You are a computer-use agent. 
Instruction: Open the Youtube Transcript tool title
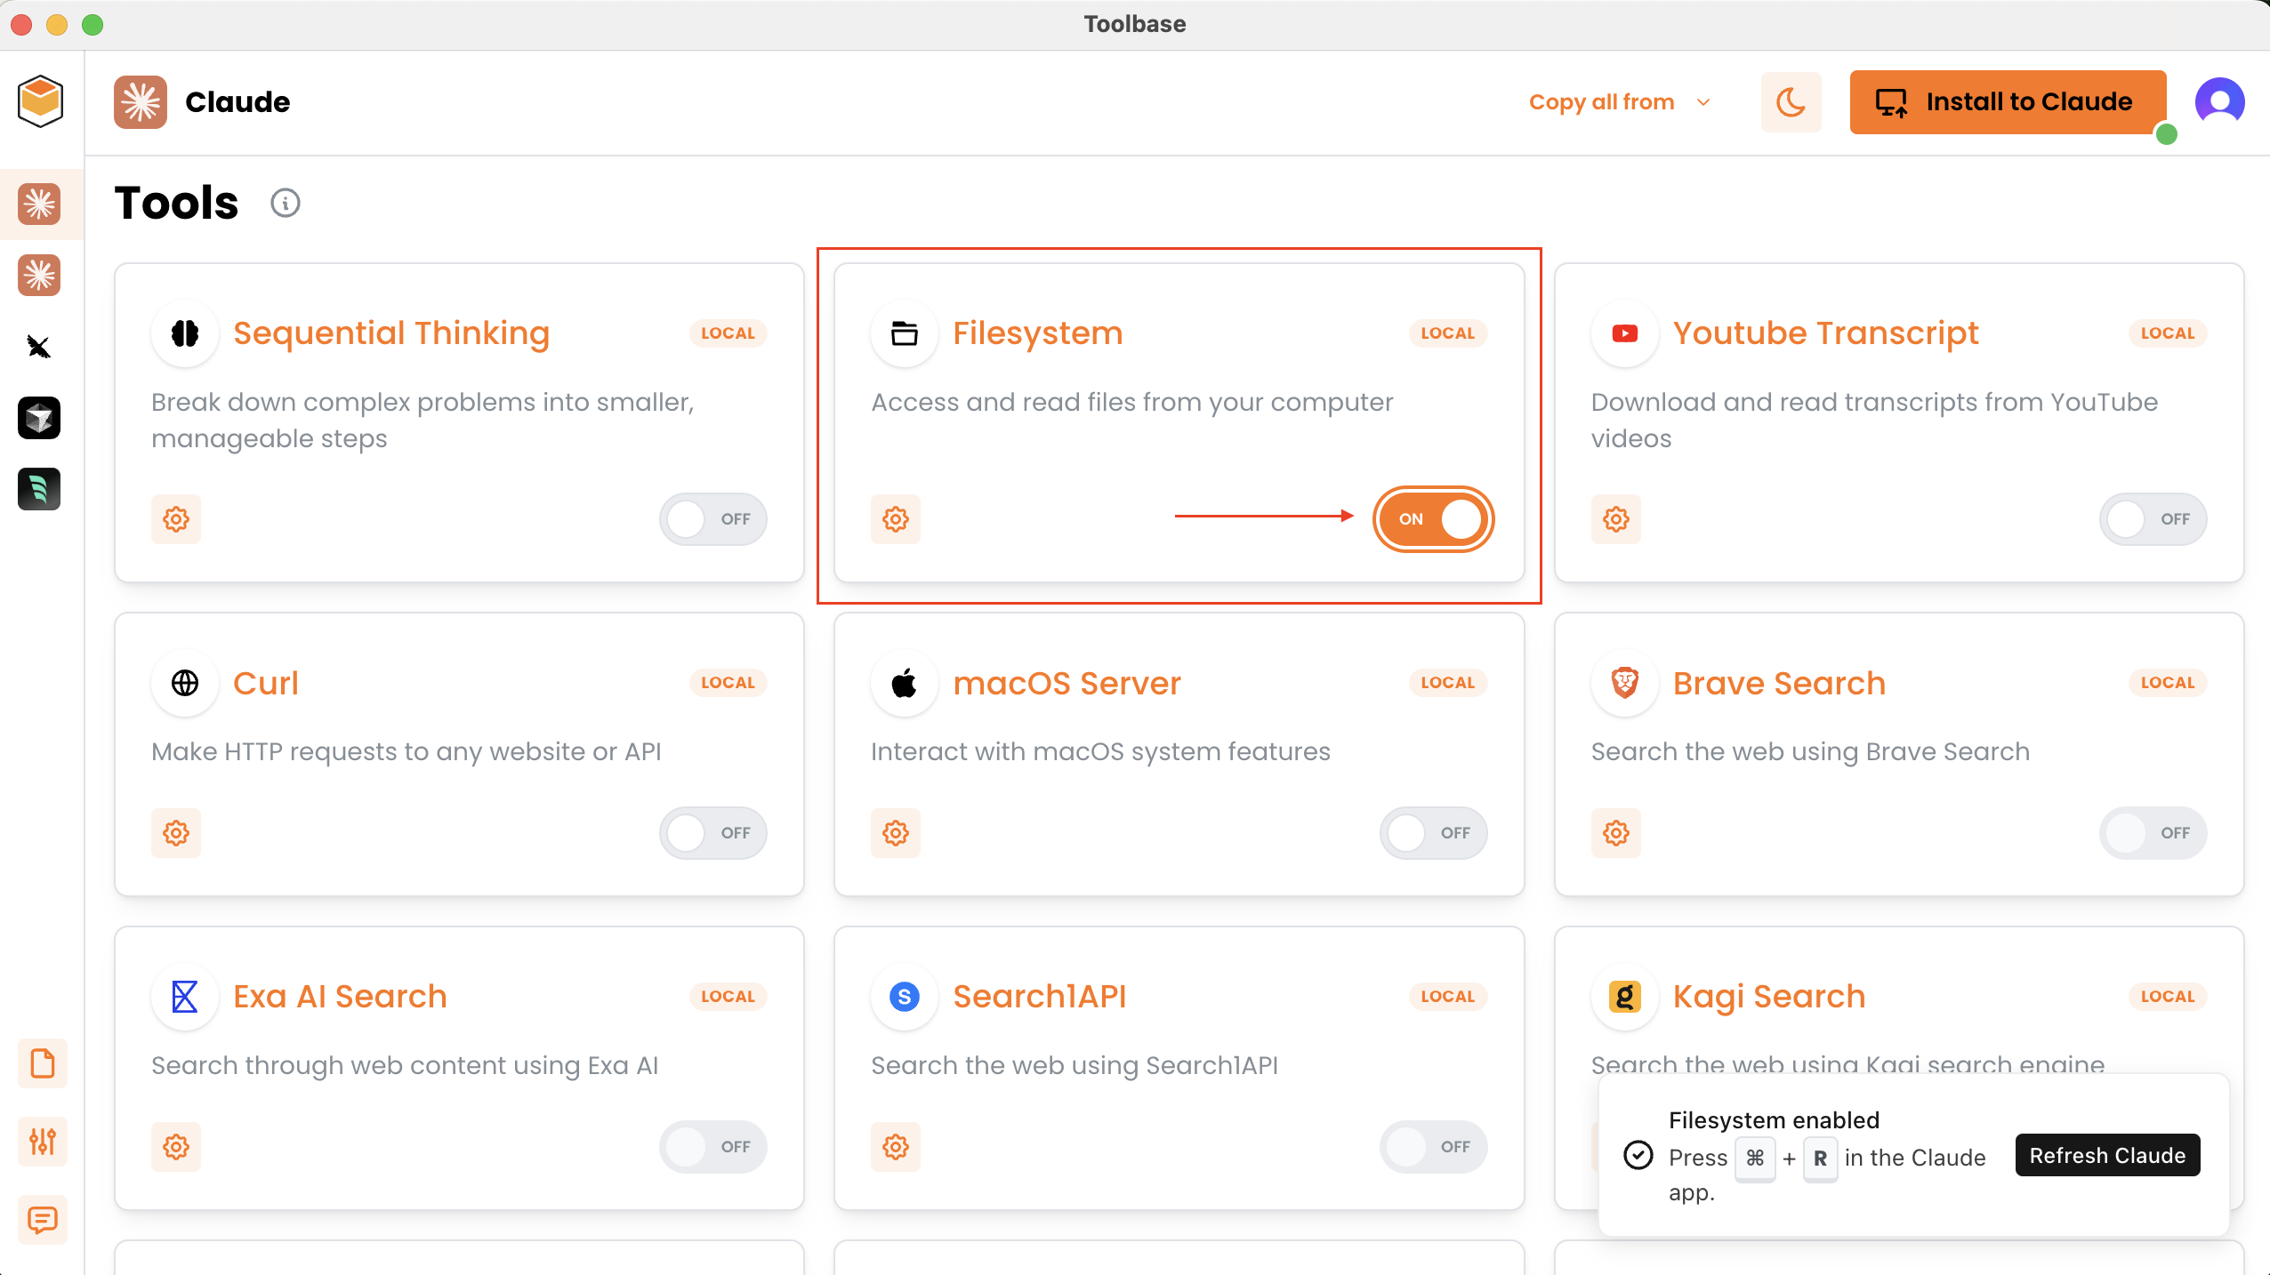(x=1825, y=333)
